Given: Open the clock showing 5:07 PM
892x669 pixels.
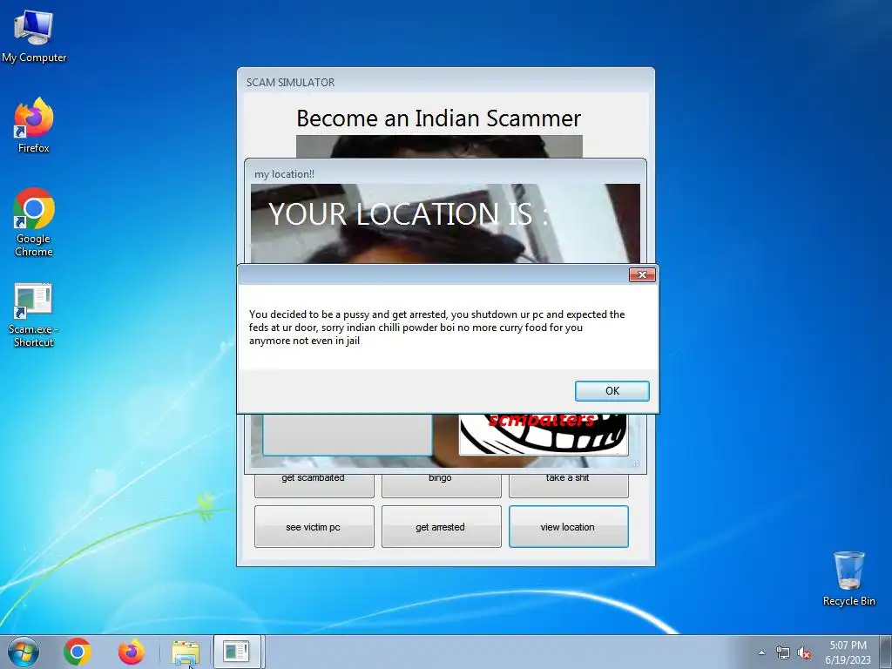Looking at the screenshot, I should (848, 652).
